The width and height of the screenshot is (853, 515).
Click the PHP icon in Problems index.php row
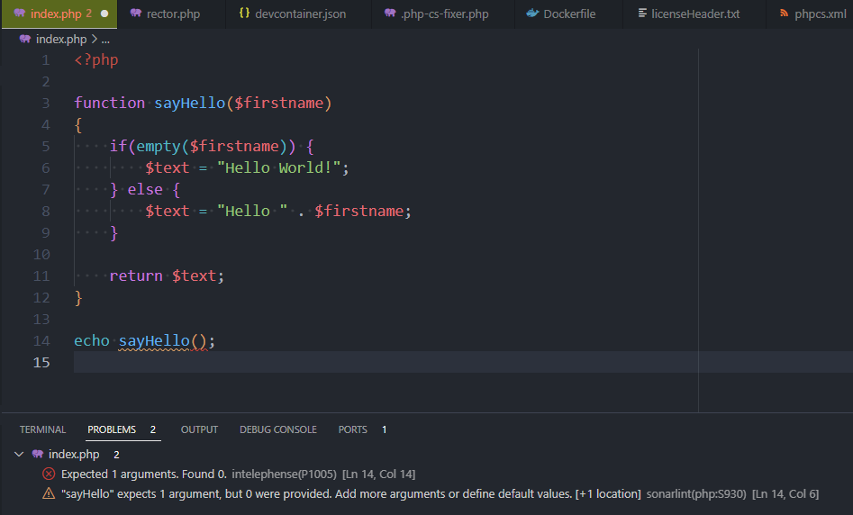click(x=38, y=454)
